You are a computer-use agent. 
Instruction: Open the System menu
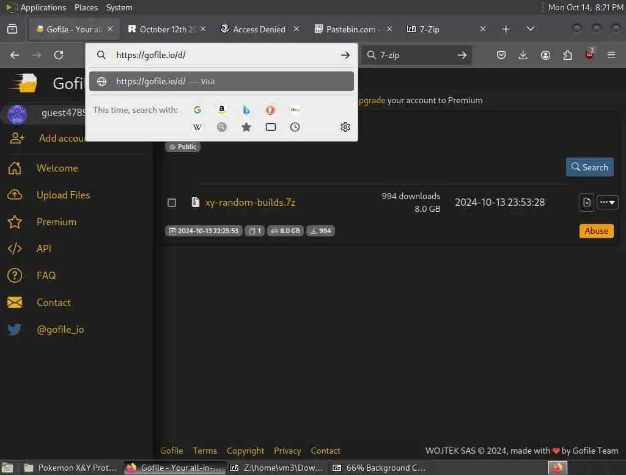pos(119,7)
